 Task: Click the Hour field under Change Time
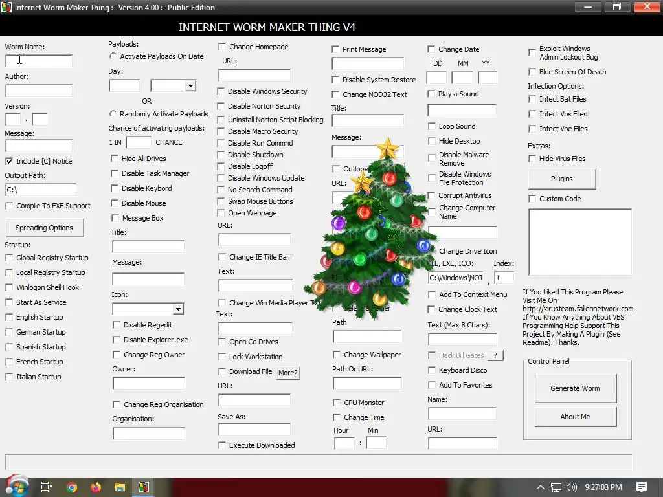pos(344,443)
